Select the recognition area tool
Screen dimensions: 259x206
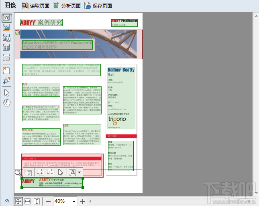[7, 58]
